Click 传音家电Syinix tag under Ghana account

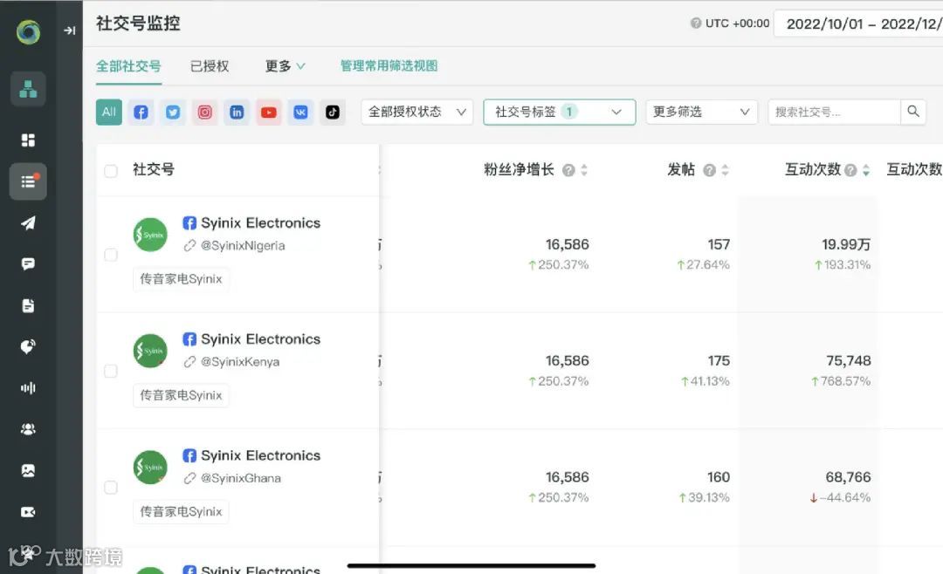pyautogui.click(x=181, y=511)
